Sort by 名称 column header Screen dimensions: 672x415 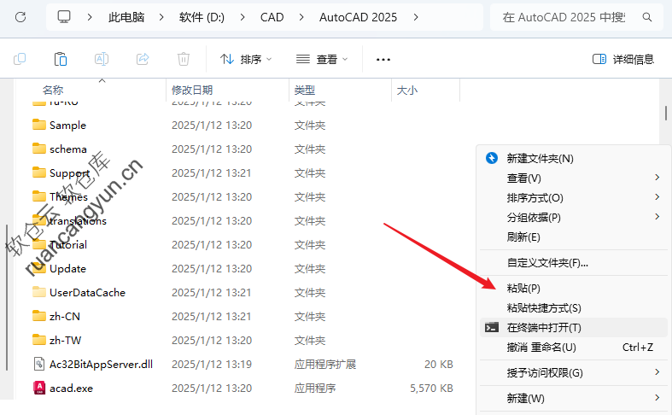pyautogui.click(x=53, y=90)
